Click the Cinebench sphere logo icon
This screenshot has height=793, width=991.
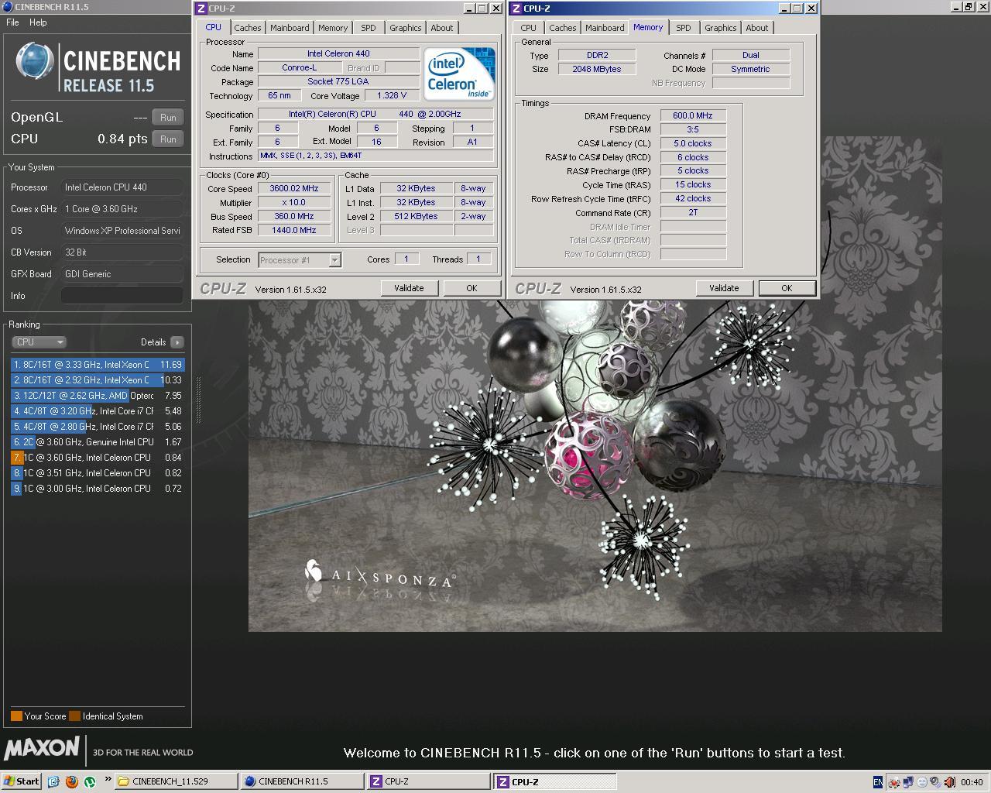coord(35,61)
